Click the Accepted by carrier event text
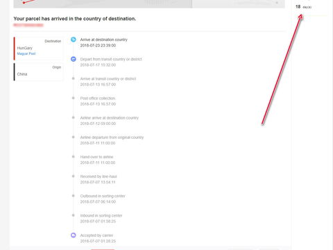333x250 pixels. pos(96,235)
